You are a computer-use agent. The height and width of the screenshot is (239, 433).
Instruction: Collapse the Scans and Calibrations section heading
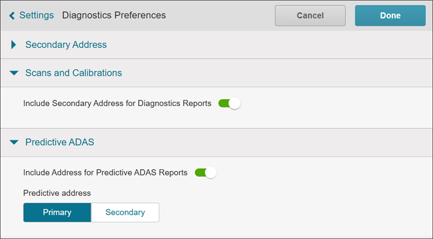tap(74, 73)
